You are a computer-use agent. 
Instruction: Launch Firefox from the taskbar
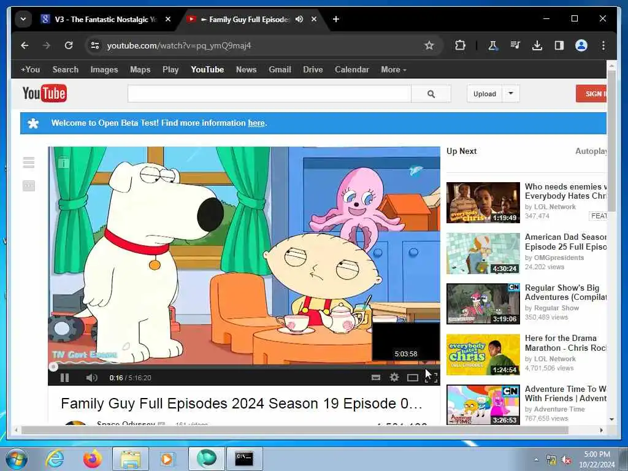coord(93,459)
